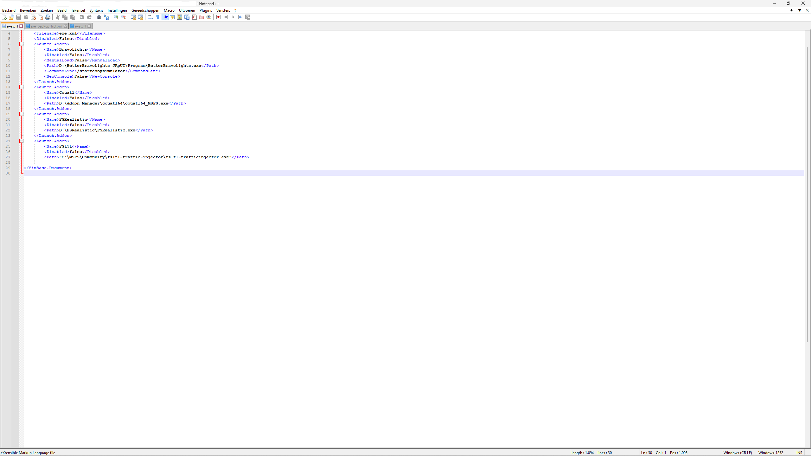
Task: Collapse the BravoLights Launch.Addon block
Action: pos(22,44)
